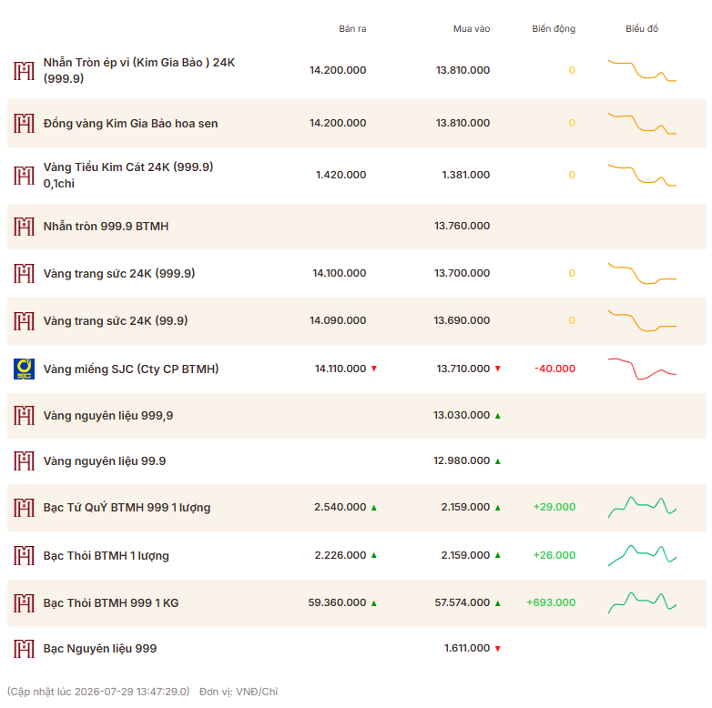Click red down arrow beside 1.611.000
Viewport: 712px width, 708px height.
click(498, 649)
